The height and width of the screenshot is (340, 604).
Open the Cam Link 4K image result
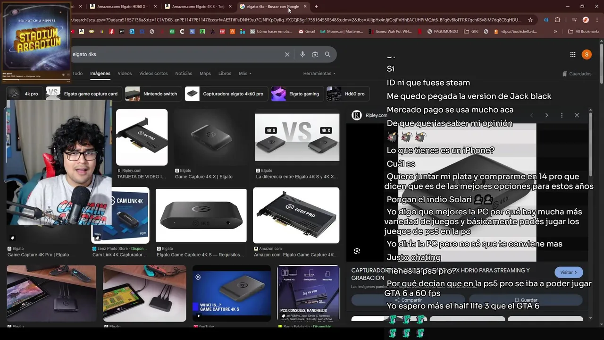[120, 215]
